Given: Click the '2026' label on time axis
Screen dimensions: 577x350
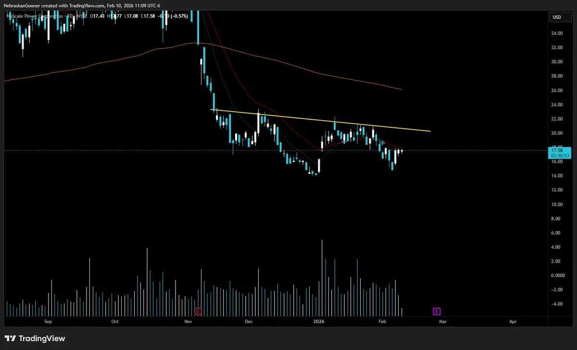Looking at the screenshot, I should coord(318,321).
